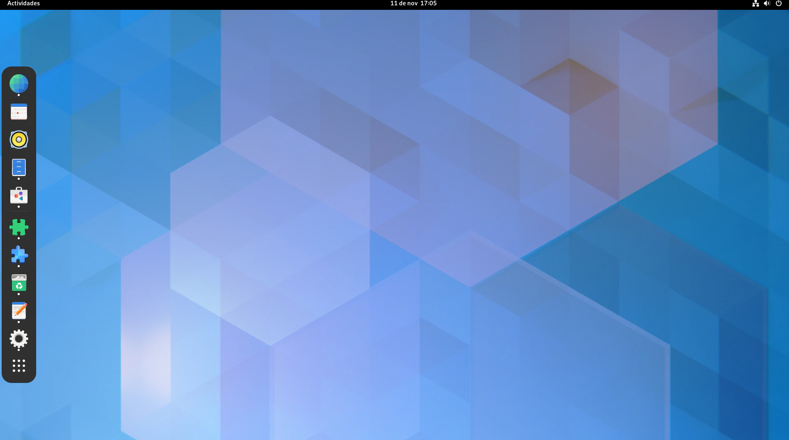This screenshot has height=440, width=789.
Task: Open the Settings gear icon in dock
Action: pos(19,339)
